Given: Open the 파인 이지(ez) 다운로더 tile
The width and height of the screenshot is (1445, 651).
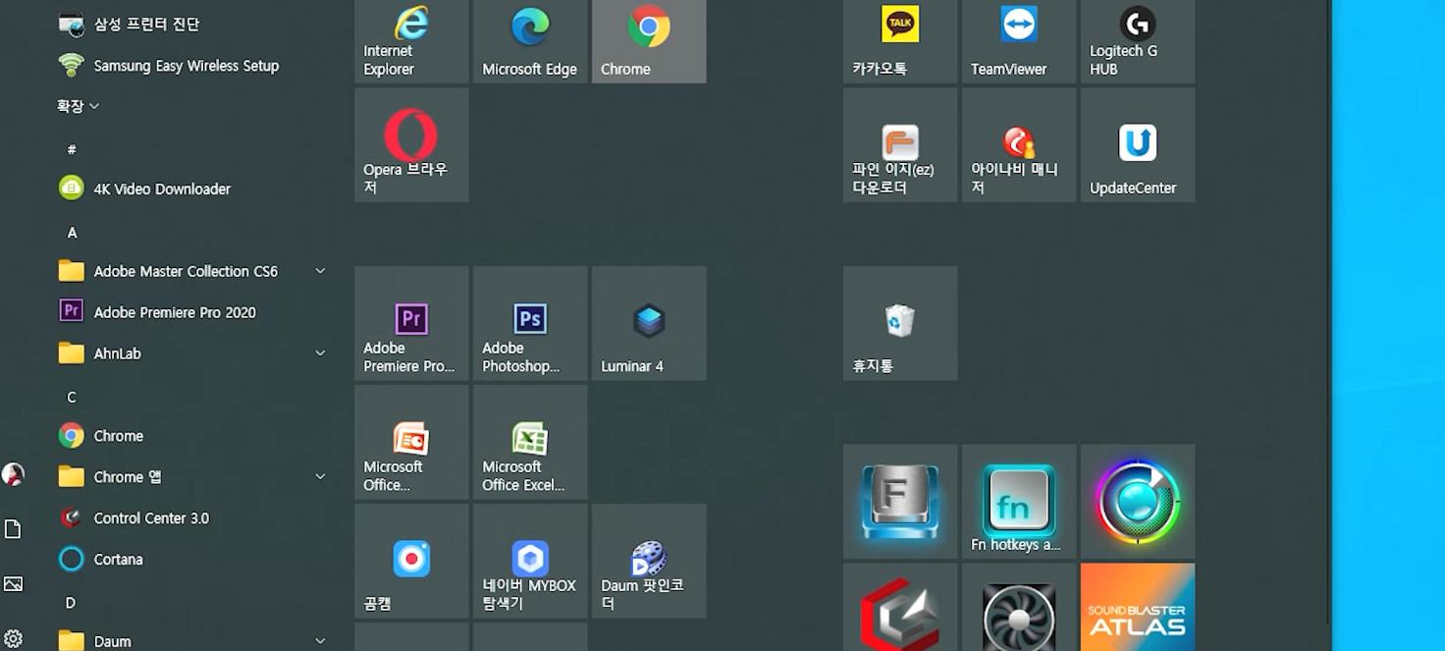Looking at the screenshot, I should pyautogui.click(x=900, y=145).
